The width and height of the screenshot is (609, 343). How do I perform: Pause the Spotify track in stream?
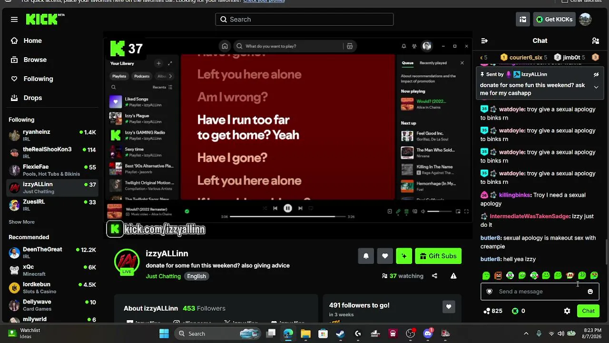tap(288, 208)
